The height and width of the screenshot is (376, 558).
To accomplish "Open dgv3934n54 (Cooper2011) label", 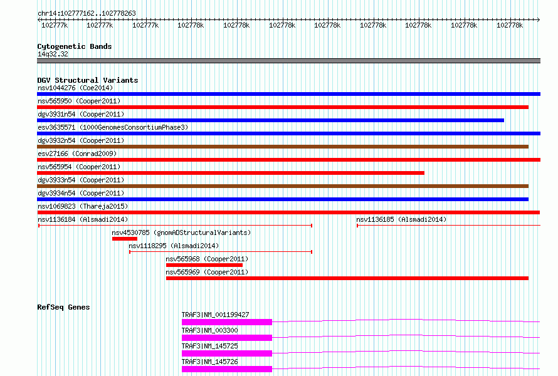I will [x=81, y=193].
